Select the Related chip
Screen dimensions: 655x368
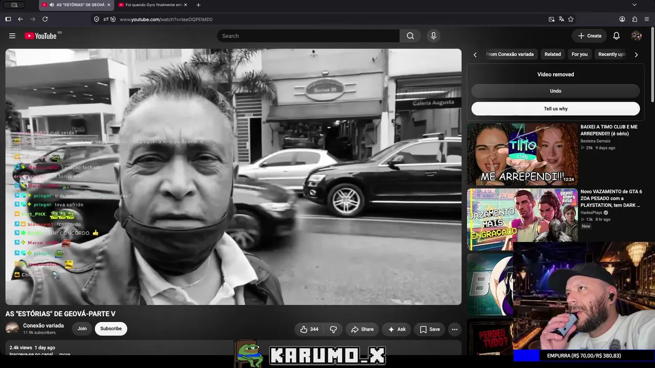coord(553,54)
